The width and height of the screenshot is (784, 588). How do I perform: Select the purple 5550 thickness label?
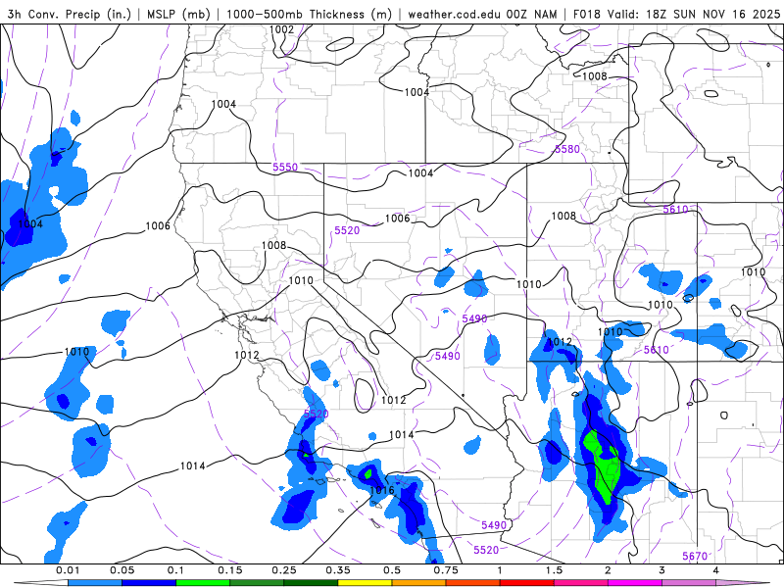285,167
